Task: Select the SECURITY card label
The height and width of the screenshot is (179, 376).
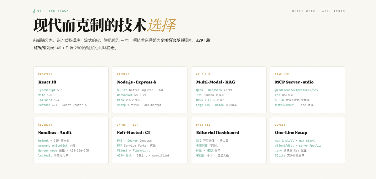Action: click(x=45, y=125)
